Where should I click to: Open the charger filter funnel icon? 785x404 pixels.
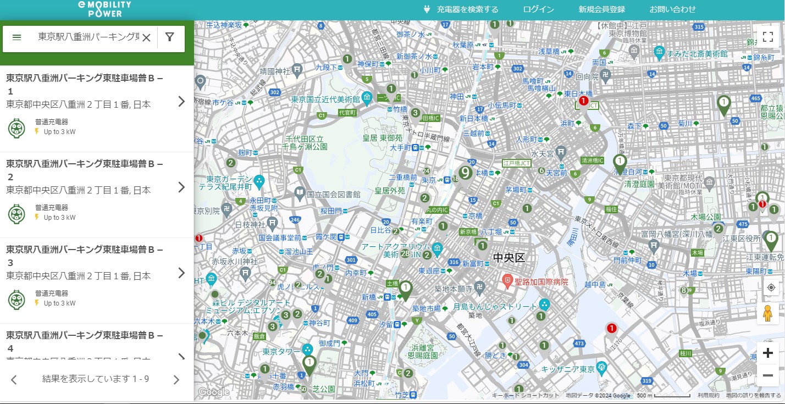click(170, 37)
